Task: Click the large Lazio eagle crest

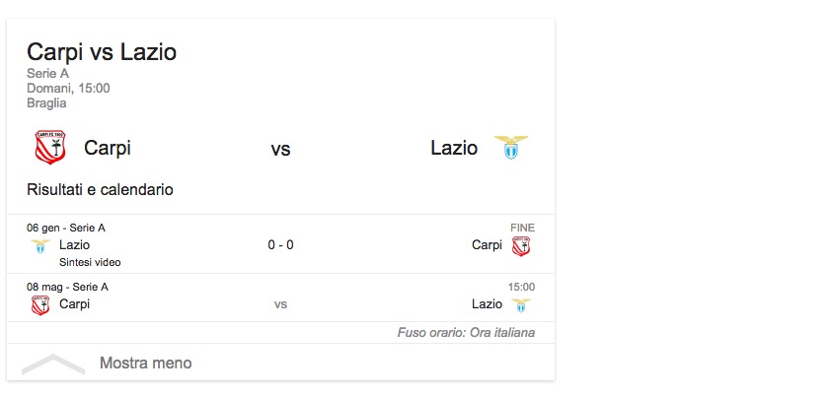Action: tap(511, 148)
